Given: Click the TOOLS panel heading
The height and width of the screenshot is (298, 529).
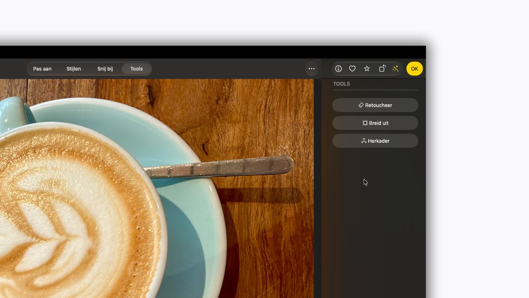Looking at the screenshot, I should pos(342,84).
